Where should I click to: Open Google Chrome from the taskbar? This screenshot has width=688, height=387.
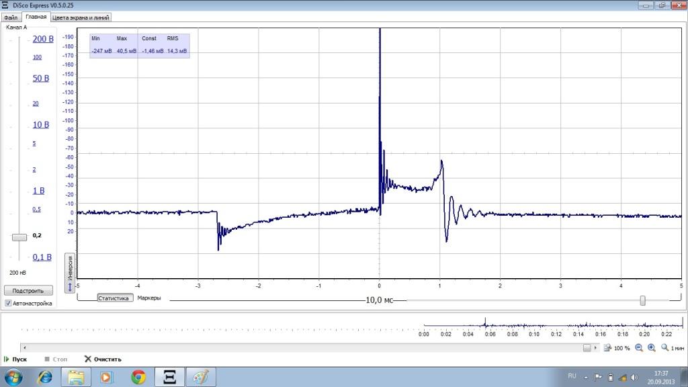pos(138,377)
